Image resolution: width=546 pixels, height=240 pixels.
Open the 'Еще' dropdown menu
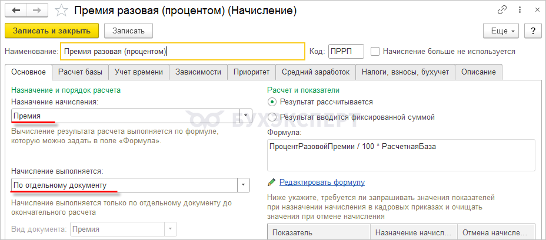tap(501, 31)
